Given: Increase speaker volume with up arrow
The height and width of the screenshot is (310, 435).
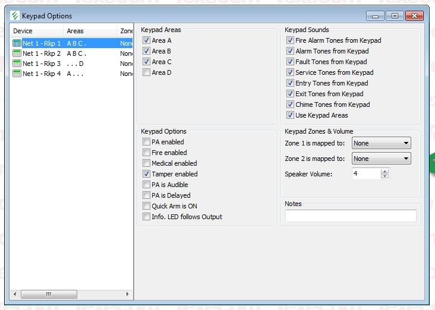Looking at the screenshot, I should (384, 171).
